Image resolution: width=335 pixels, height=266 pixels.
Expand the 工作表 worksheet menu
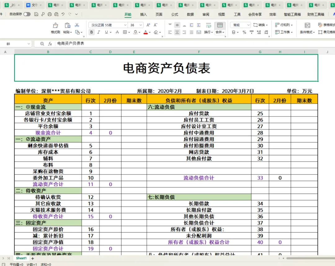pyautogui.click(x=284, y=32)
